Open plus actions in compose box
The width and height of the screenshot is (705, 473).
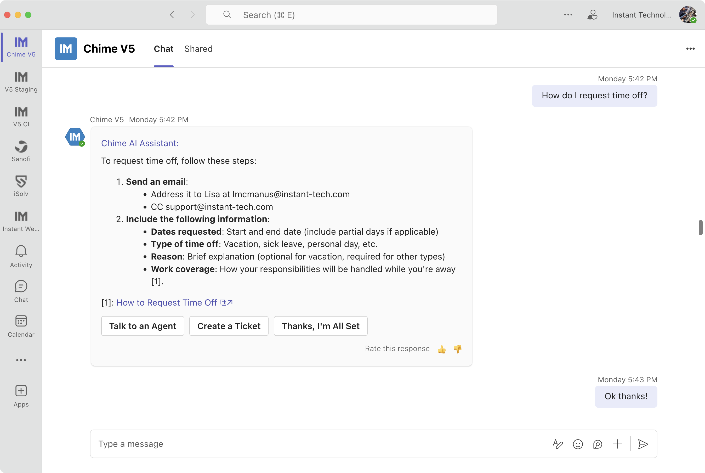(618, 444)
